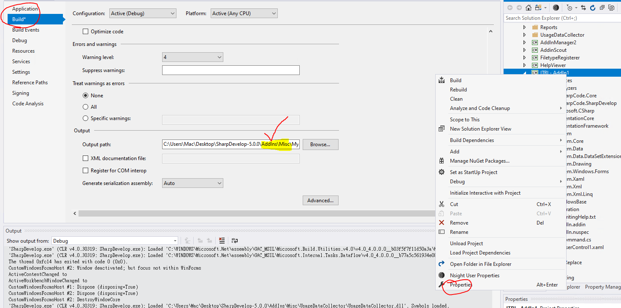The width and height of the screenshot is (621, 308).
Task: Select the Go to Previous Message icon
Action: (x=200, y=240)
